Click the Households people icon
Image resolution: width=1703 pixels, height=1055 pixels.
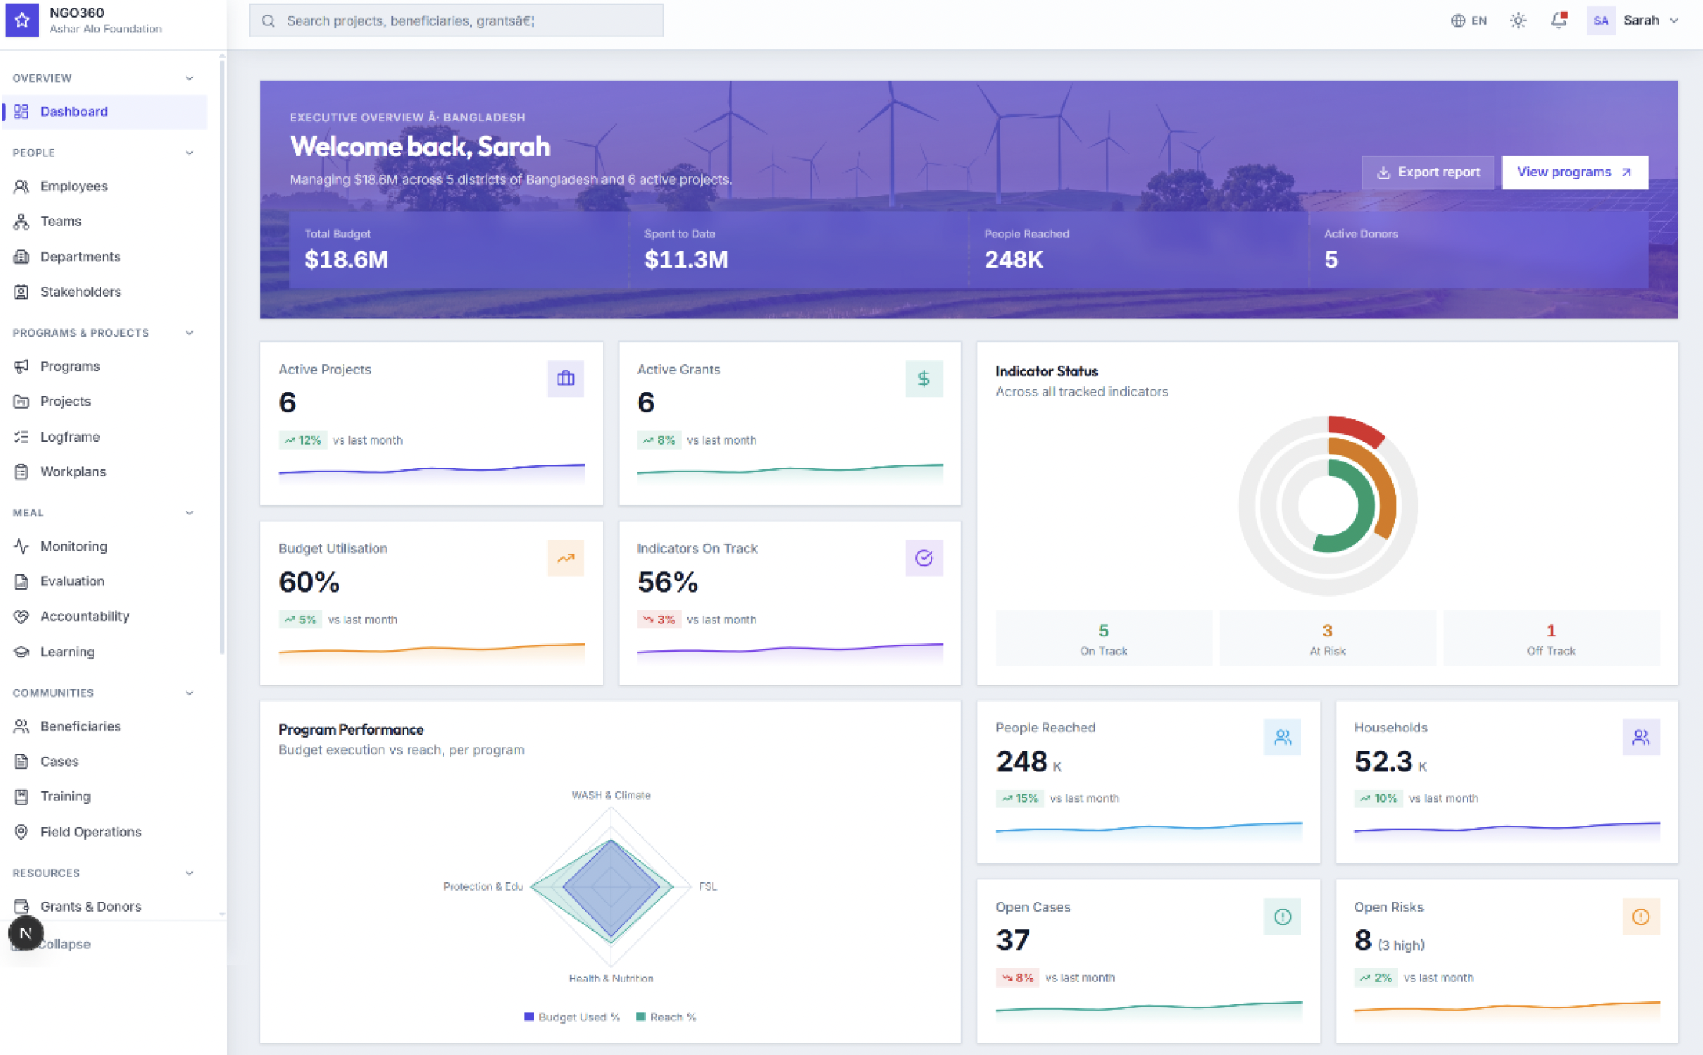pos(1641,738)
